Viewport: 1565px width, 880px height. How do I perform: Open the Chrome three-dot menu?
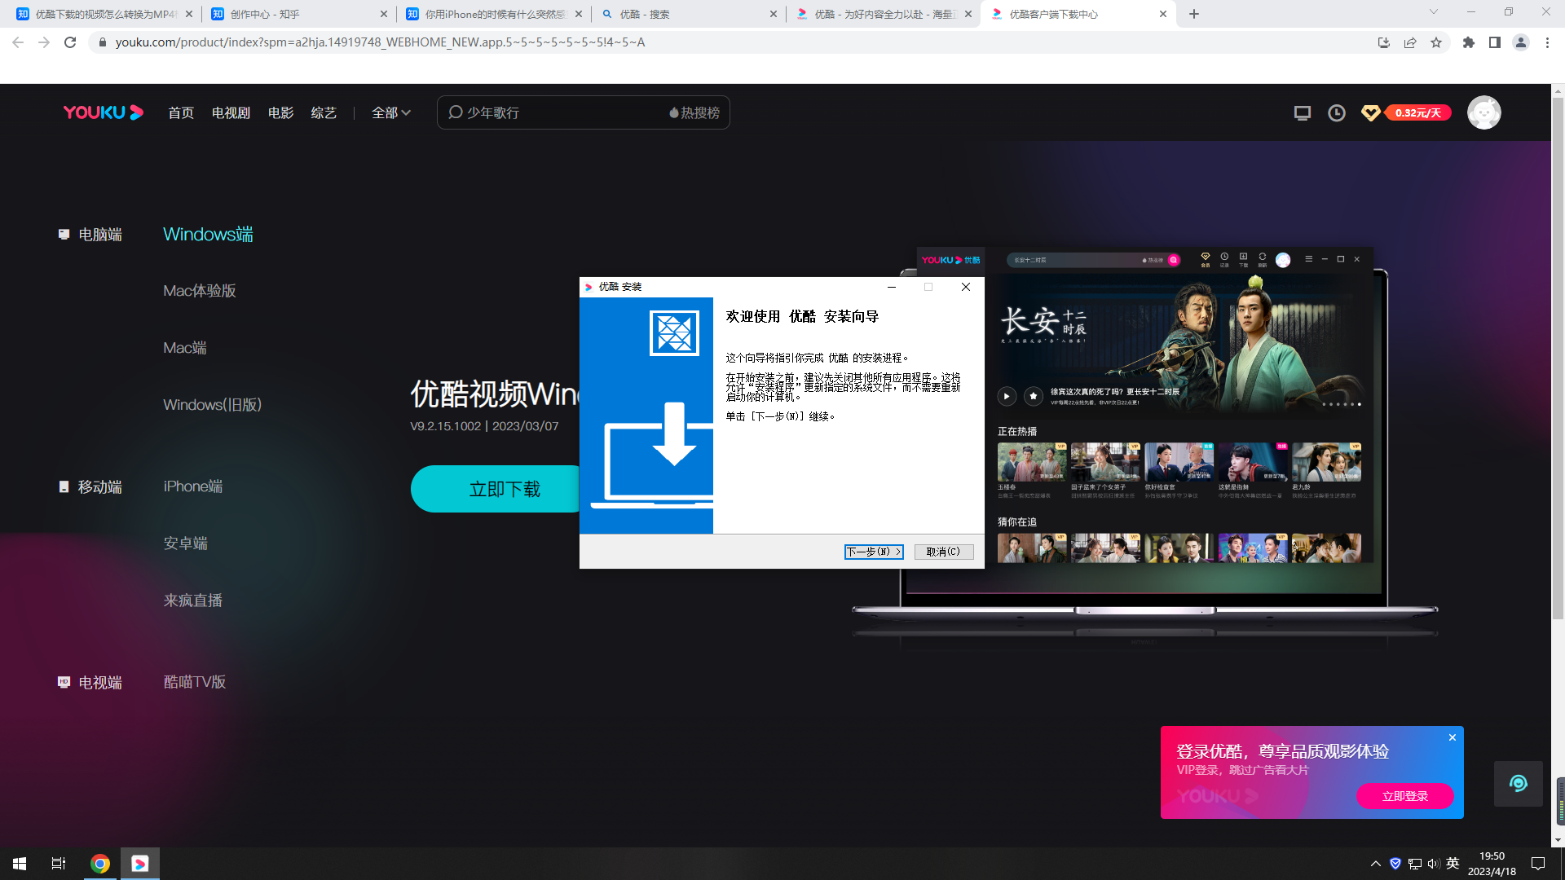click(x=1547, y=42)
